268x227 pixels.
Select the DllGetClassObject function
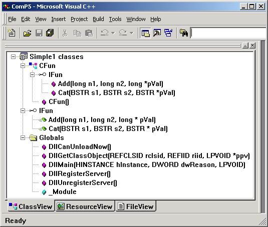pos(149,156)
